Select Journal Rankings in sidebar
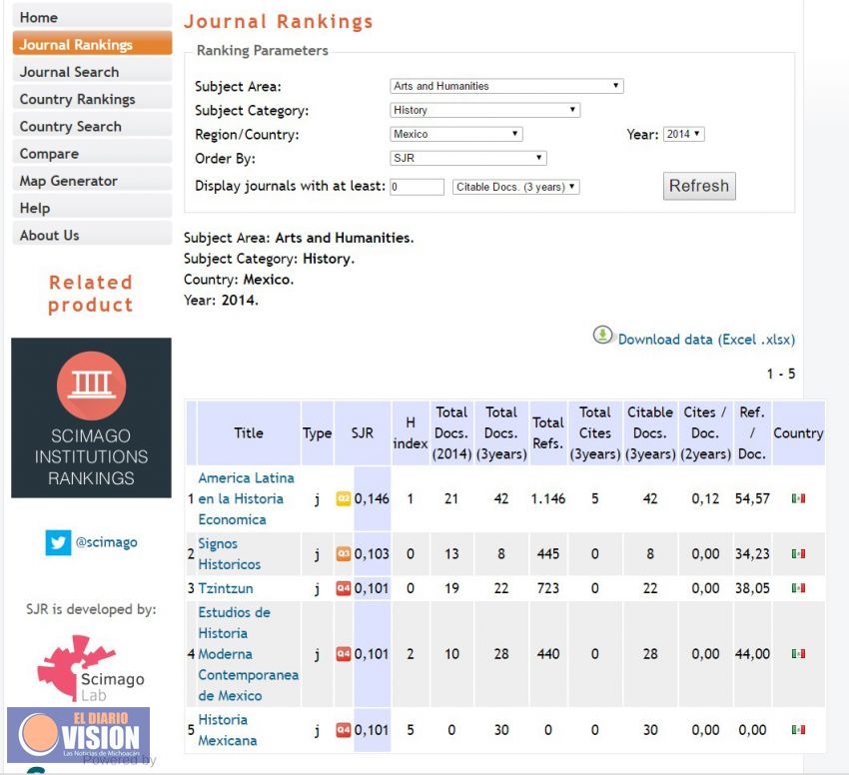 pos(92,44)
